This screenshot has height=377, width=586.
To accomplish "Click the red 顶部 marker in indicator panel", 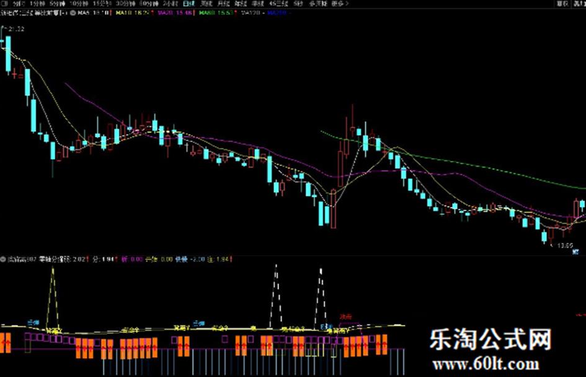I will [345, 317].
